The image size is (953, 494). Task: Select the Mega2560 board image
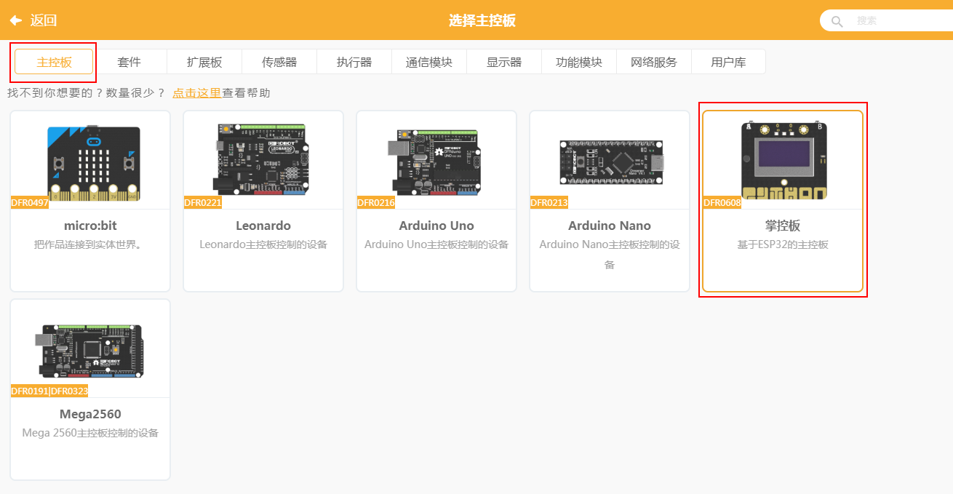pos(89,351)
